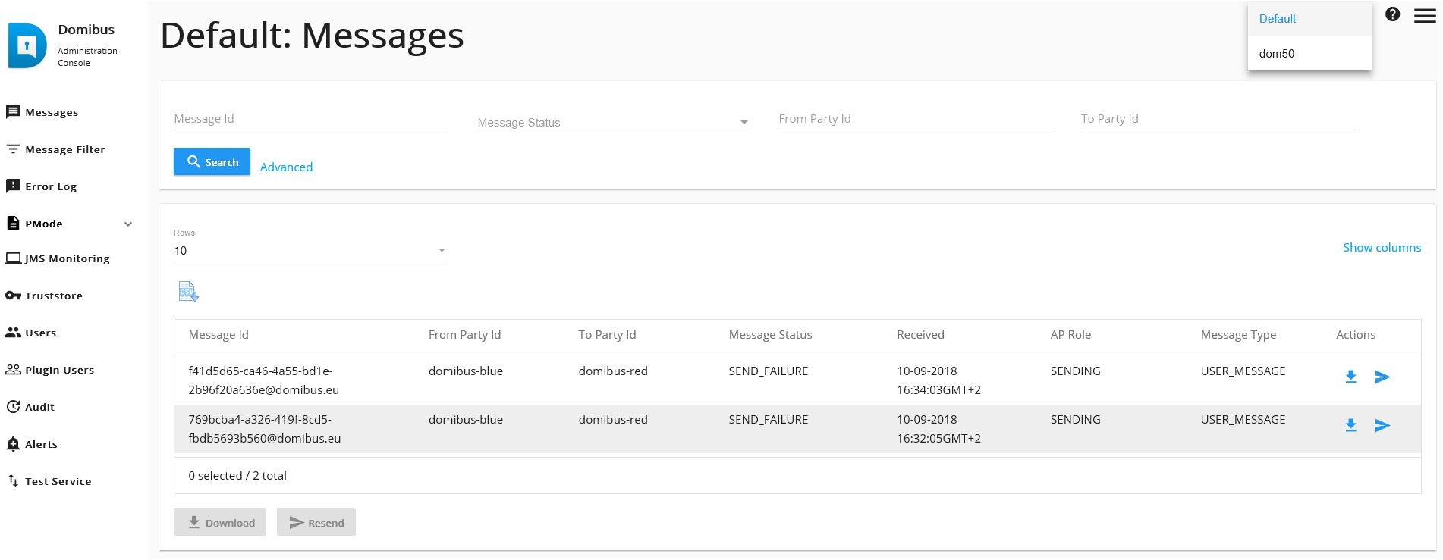Go to JMS Monitoring page
This screenshot has width=1443, height=560.
(x=67, y=259)
